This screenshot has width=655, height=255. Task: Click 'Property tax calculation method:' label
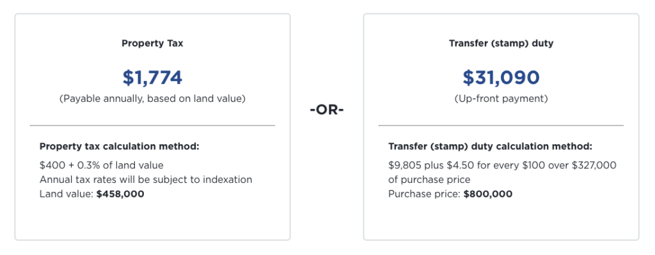pos(120,147)
